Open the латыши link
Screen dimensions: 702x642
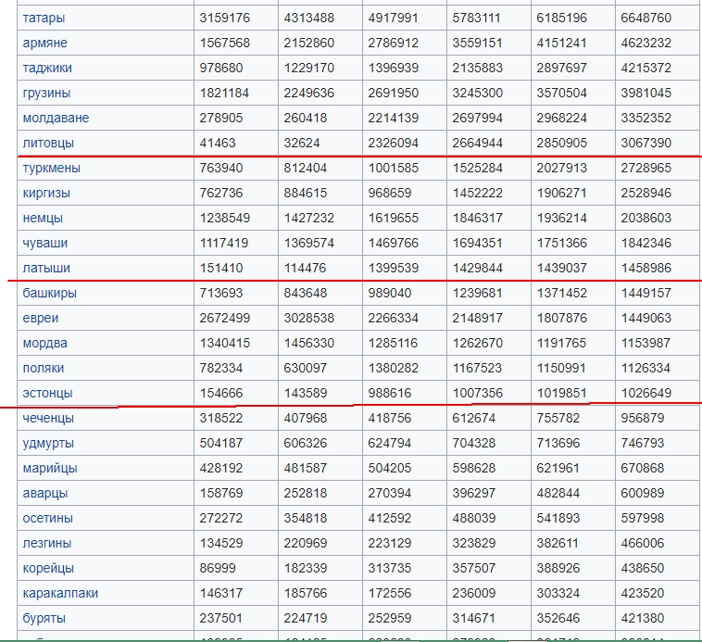coord(46,268)
